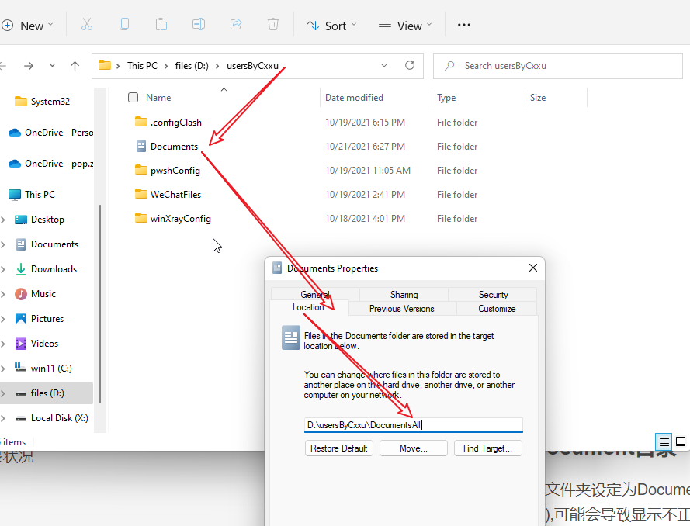Screen dimensions: 690x526
Task: Click the Share icon in toolbar
Action: [236, 24]
